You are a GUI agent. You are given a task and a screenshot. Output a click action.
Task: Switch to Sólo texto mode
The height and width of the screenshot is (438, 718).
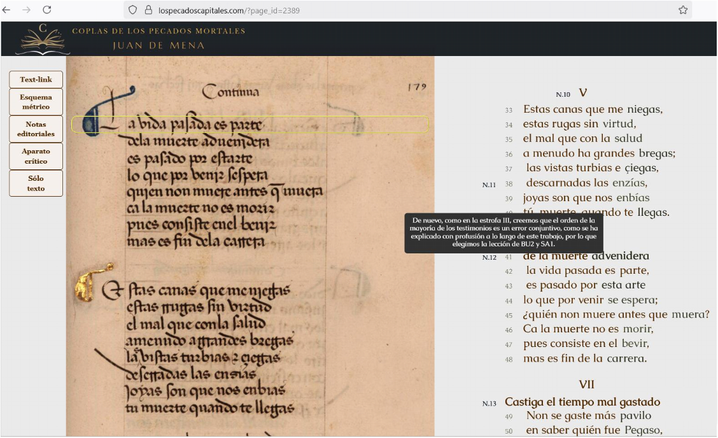pyautogui.click(x=36, y=183)
